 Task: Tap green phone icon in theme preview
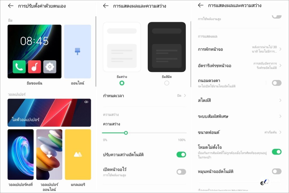point(19,67)
